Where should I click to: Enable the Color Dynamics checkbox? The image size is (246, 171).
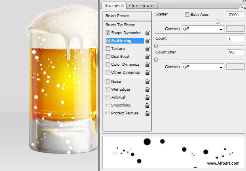108,64
